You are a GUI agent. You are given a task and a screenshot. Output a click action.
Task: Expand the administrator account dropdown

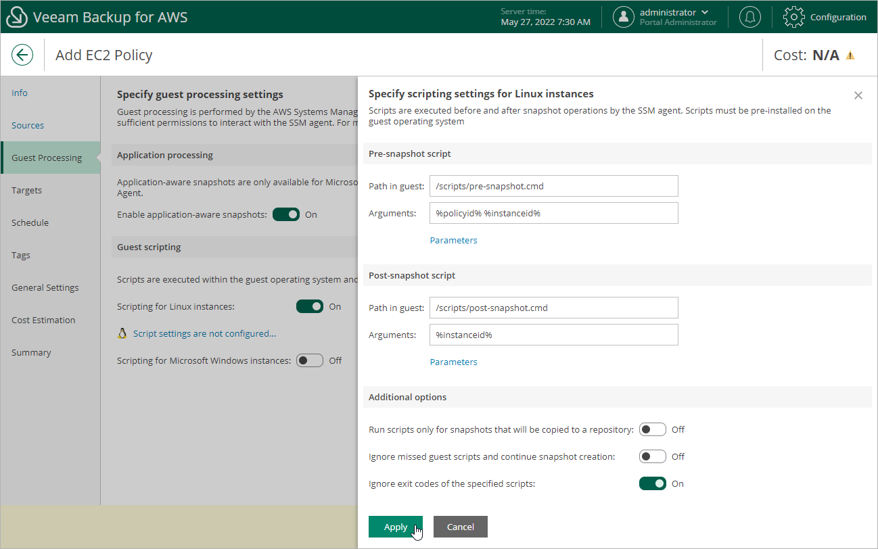[x=706, y=11]
